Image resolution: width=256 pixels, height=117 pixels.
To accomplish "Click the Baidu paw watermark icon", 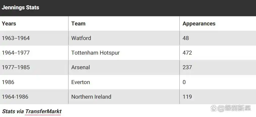I will (214, 108).
